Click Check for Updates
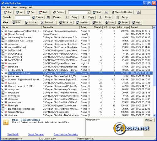This screenshot has height=141, width=157. 122,12
